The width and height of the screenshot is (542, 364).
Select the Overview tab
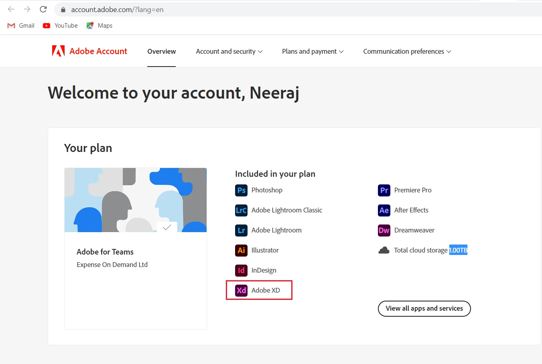click(161, 51)
